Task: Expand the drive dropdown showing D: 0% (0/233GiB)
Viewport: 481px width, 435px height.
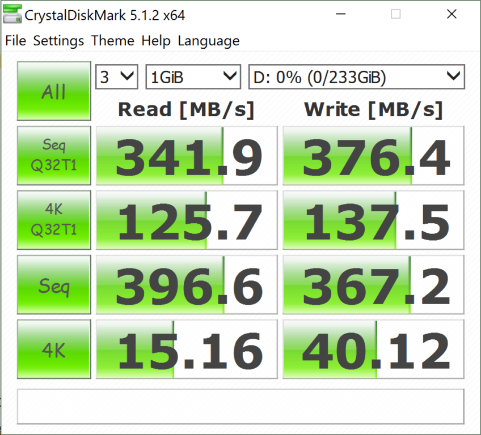Action: [356, 76]
